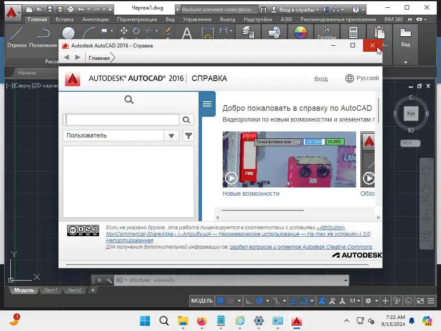441x331 pixels.
Task: Click back arrow in help navigation
Action: 66,57
